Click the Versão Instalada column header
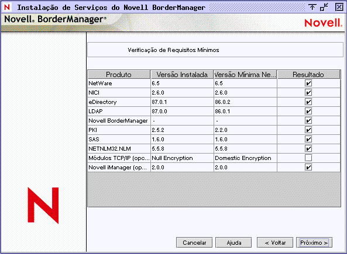 [x=182, y=74]
